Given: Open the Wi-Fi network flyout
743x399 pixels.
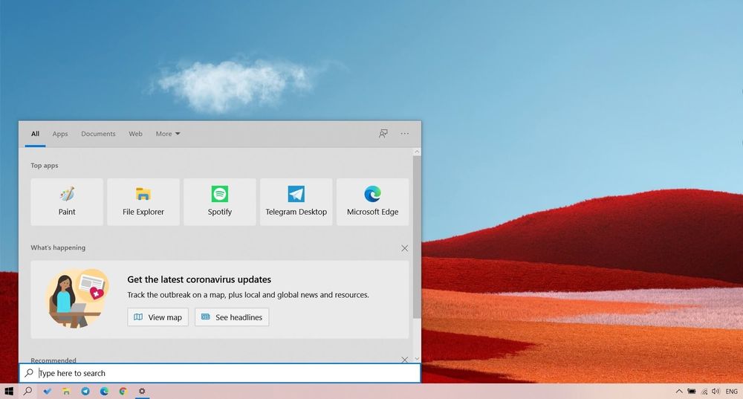Looking at the screenshot, I should click(704, 392).
